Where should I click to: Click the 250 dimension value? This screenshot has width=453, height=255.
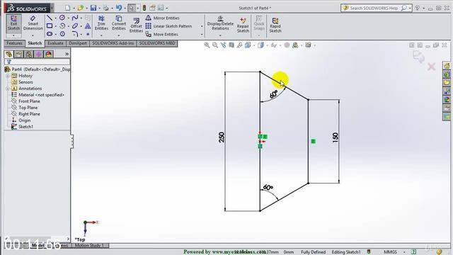[x=222, y=137]
